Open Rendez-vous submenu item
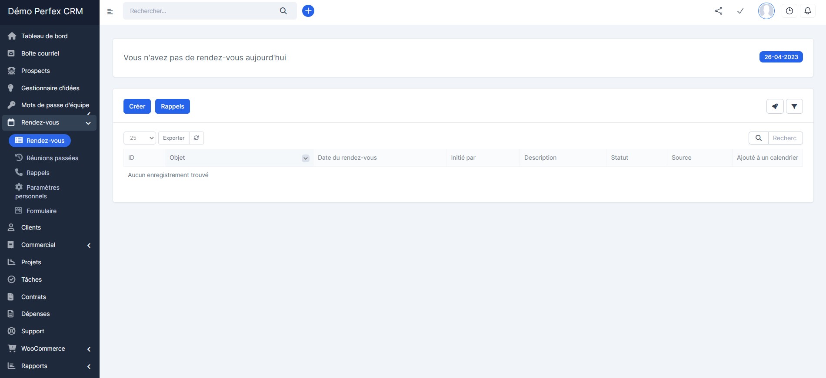The image size is (826, 378). [40, 141]
